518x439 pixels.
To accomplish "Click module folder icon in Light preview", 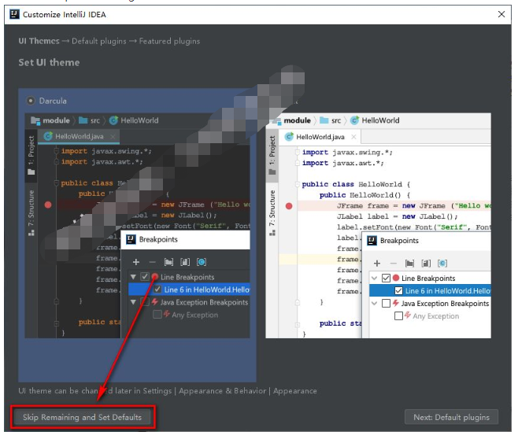I will click(x=276, y=120).
